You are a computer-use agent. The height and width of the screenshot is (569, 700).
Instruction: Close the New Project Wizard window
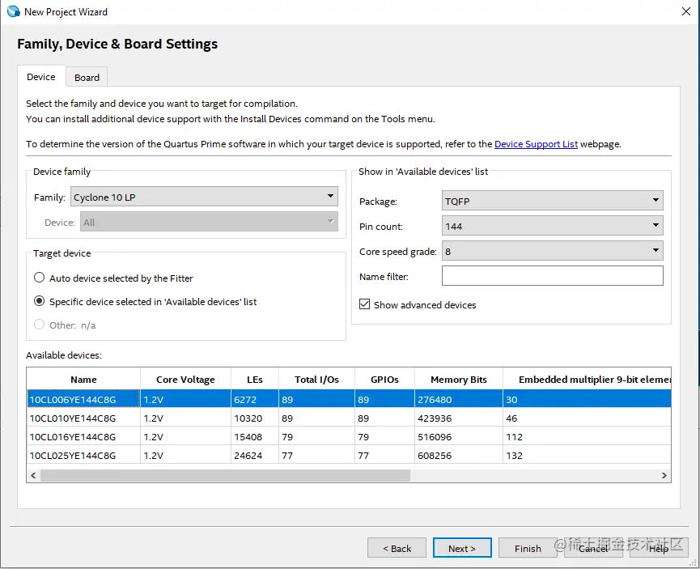(x=686, y=11)
